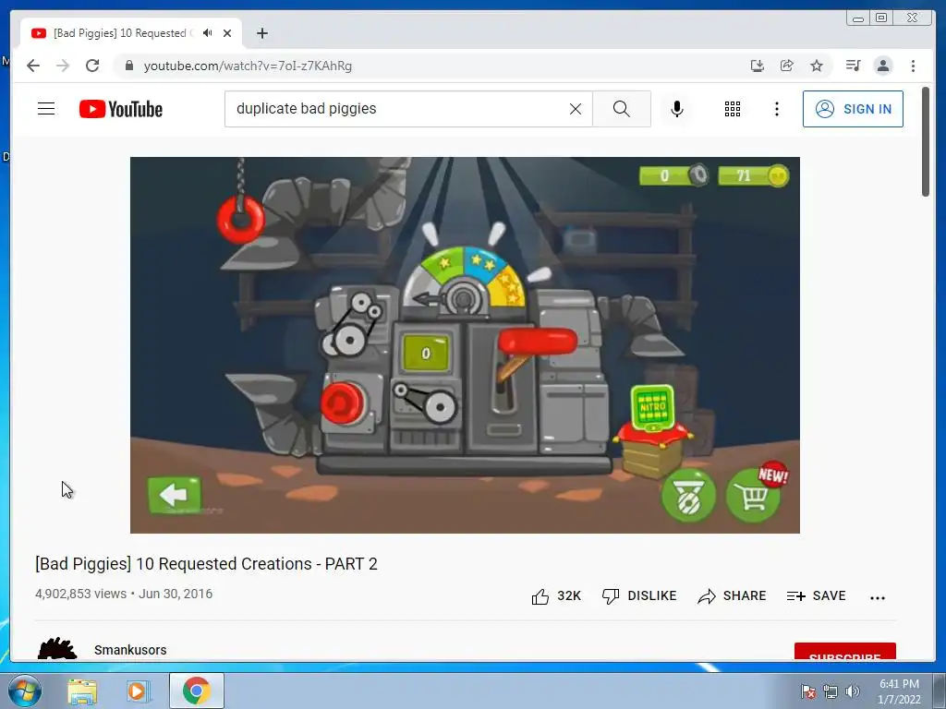Close the Bad Piggies tab

click(x=227, y=33)
